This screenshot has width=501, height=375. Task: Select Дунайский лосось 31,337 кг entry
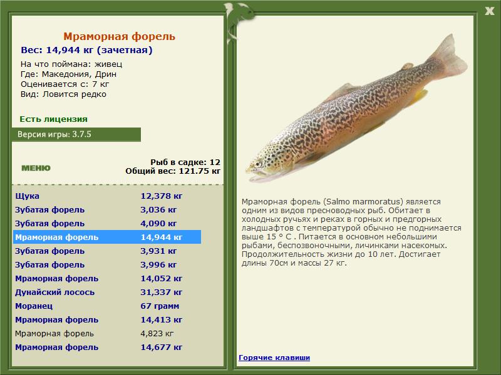(106, 292)
